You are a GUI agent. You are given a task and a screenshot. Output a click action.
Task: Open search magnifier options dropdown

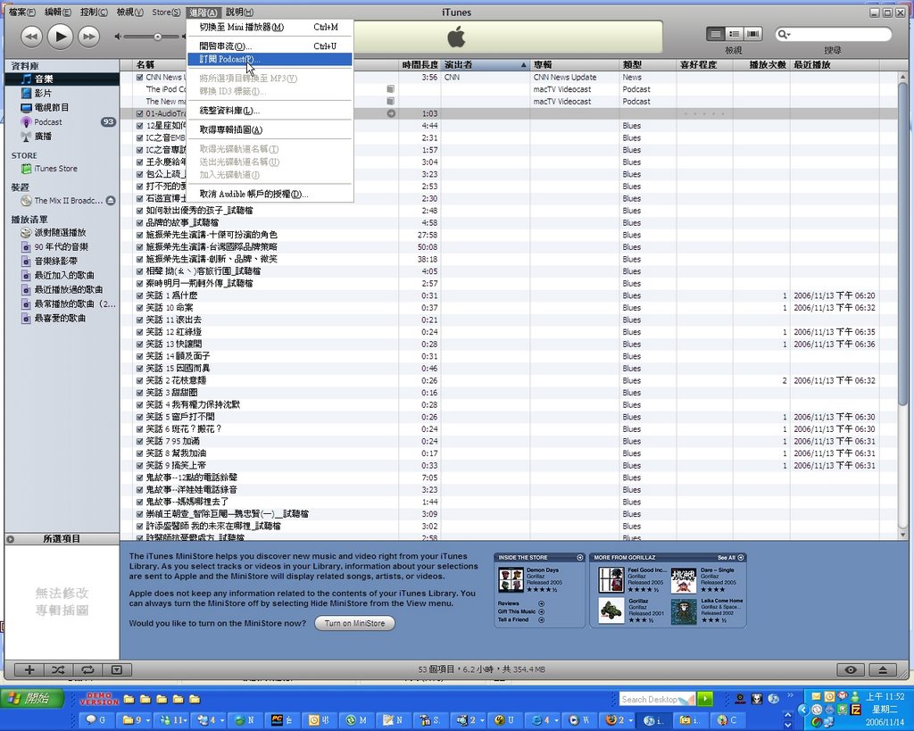(784, 35)
